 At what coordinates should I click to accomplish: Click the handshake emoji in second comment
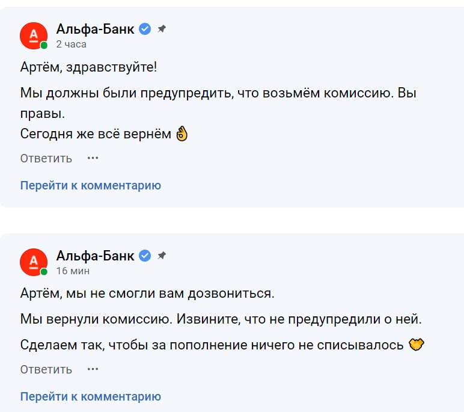[x=417, y=345]
